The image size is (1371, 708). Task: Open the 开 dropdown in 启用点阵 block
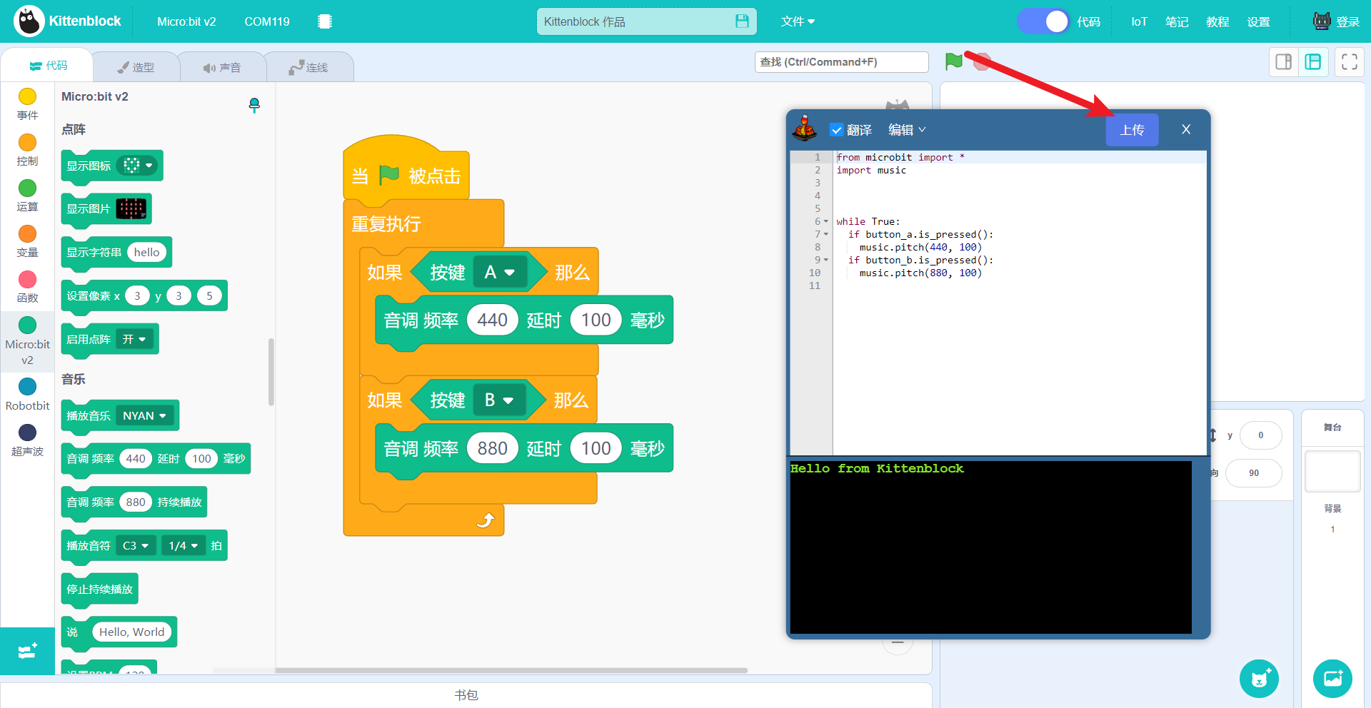click(x=134, y=339)
